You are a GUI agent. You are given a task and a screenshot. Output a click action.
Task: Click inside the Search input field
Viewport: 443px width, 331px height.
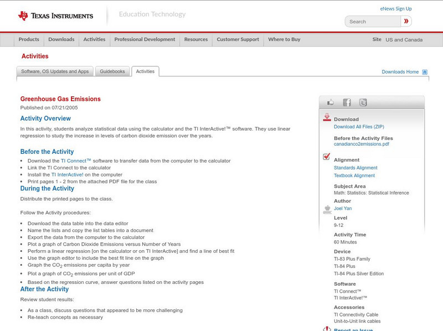point(371,21)
